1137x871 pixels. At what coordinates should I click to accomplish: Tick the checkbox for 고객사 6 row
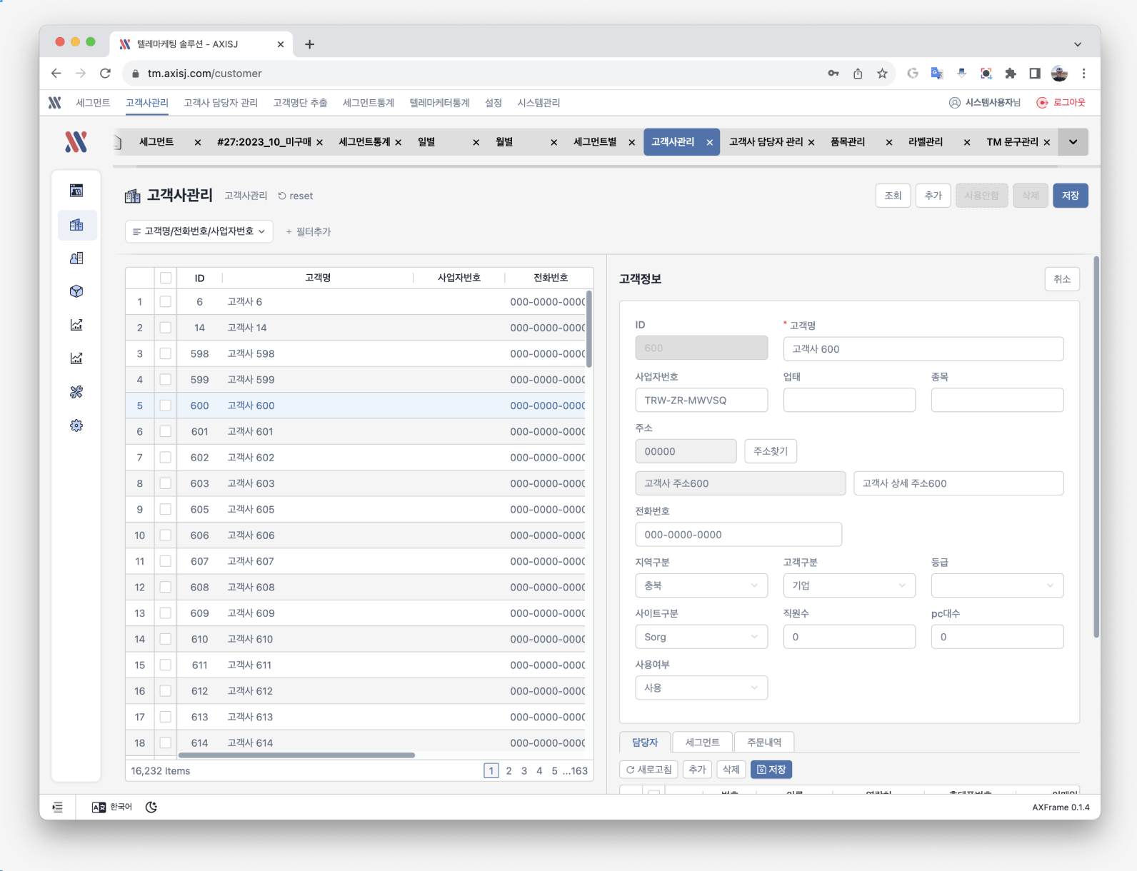(x=166, y=302)
